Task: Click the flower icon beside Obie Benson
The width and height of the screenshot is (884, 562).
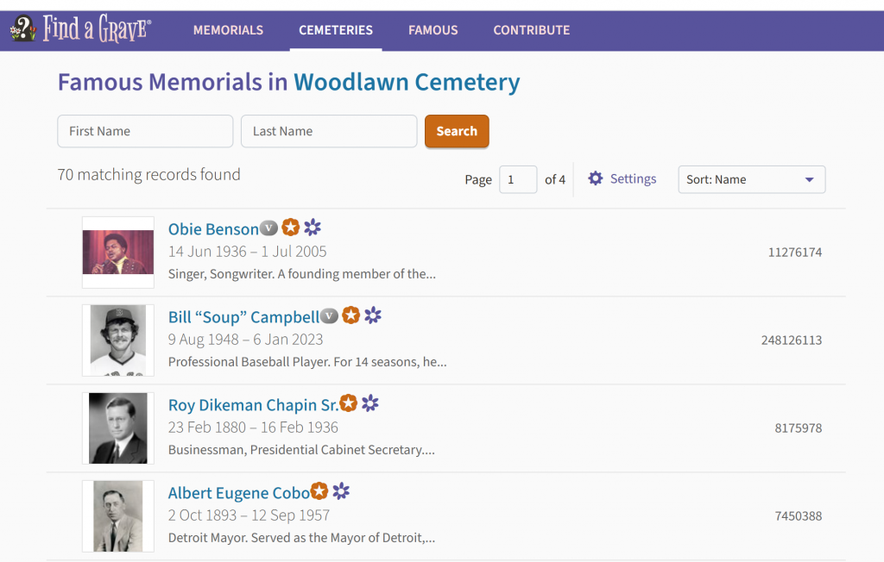Action: 313,228
